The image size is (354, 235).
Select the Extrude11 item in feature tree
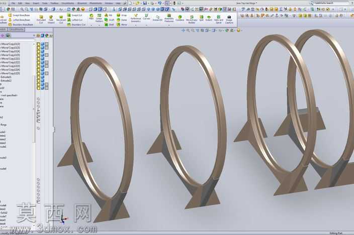[x=6, y=77]
